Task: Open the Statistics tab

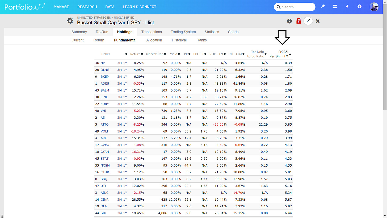Action: point(212,32)
